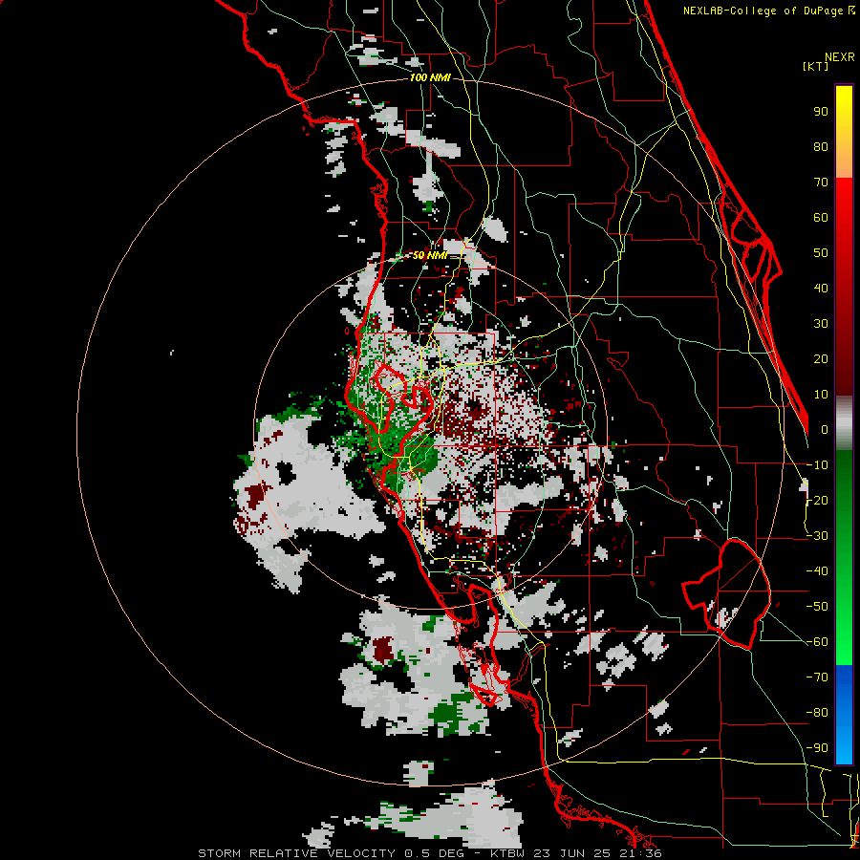
Task: Click the 20 knot colorbar label
Action: pos(821,359)
